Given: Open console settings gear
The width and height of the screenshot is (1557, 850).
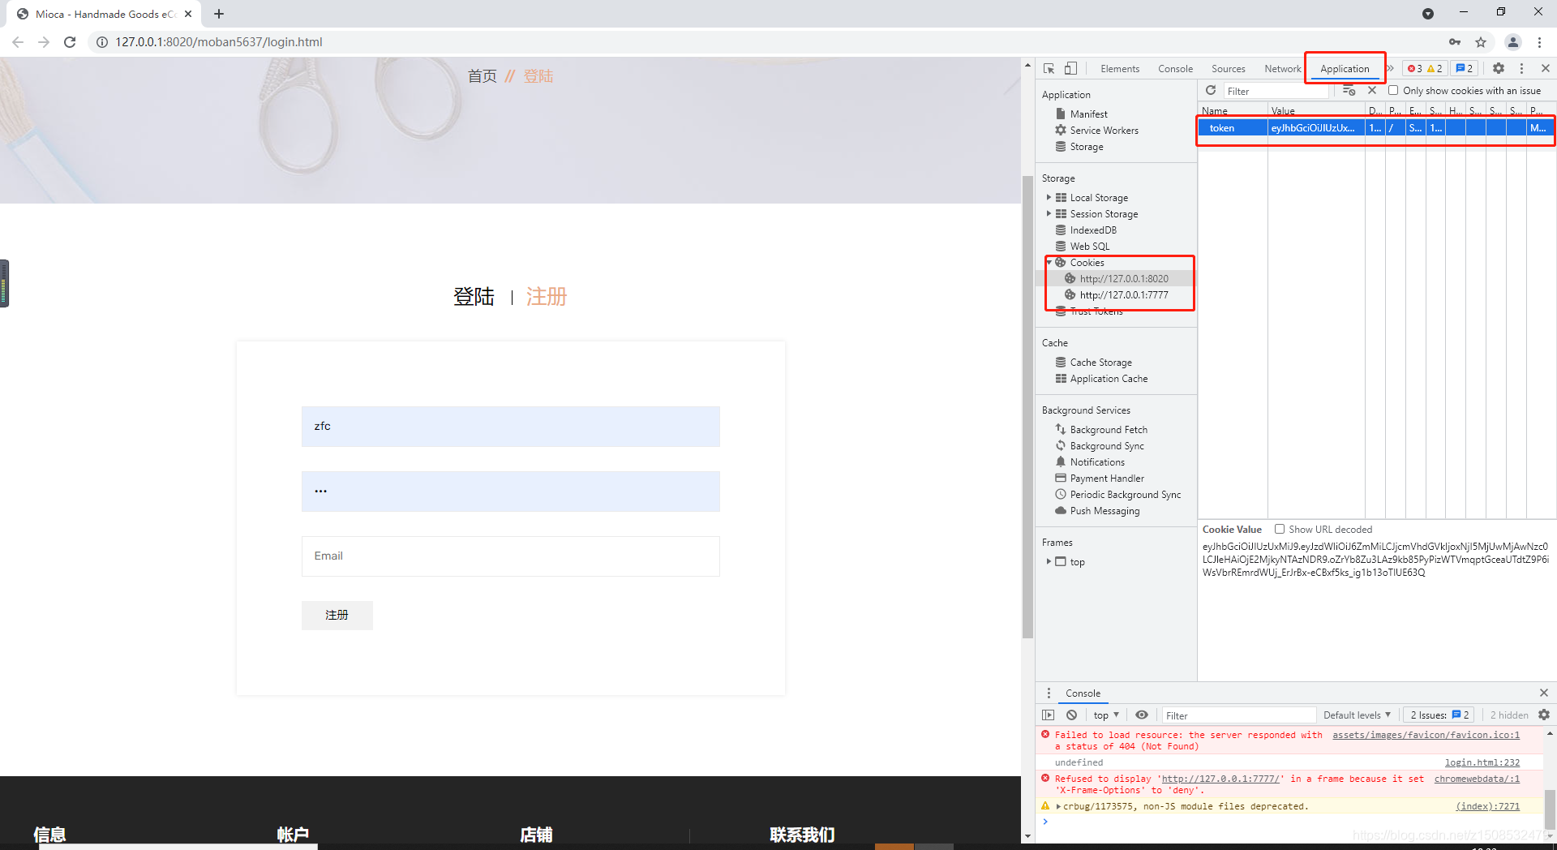Looking at the screenshot, I should pos(1544,715).
